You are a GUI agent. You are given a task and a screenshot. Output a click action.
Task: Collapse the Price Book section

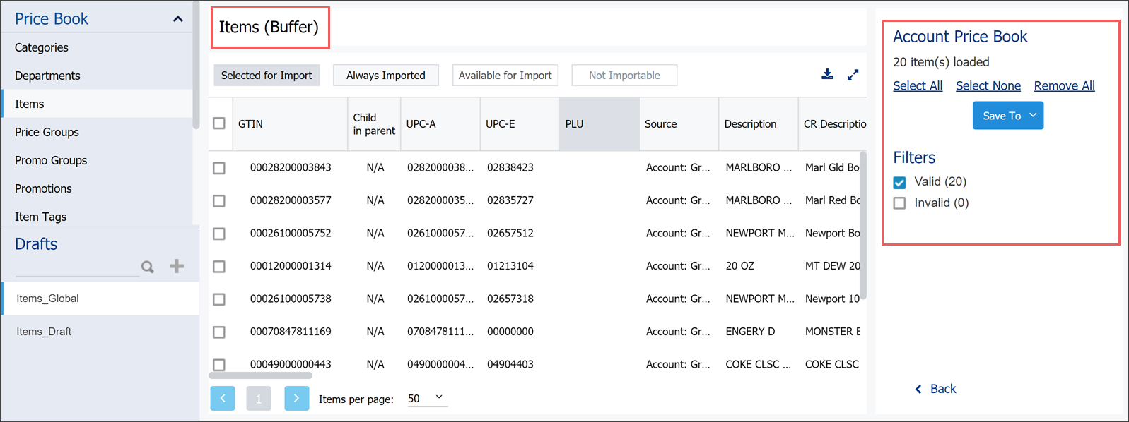[177, 19]
